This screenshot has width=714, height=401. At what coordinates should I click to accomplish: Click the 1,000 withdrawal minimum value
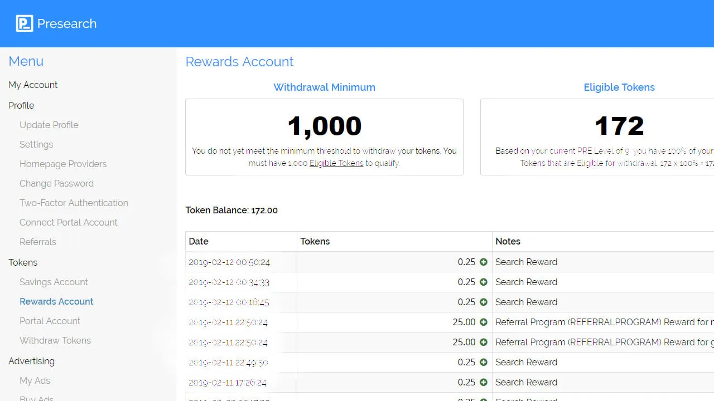coord(325,126)
